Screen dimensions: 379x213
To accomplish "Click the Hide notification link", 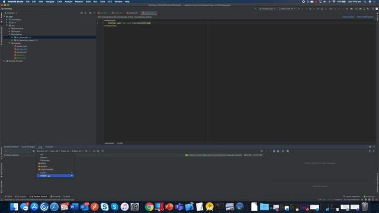I will coord(365,17).
